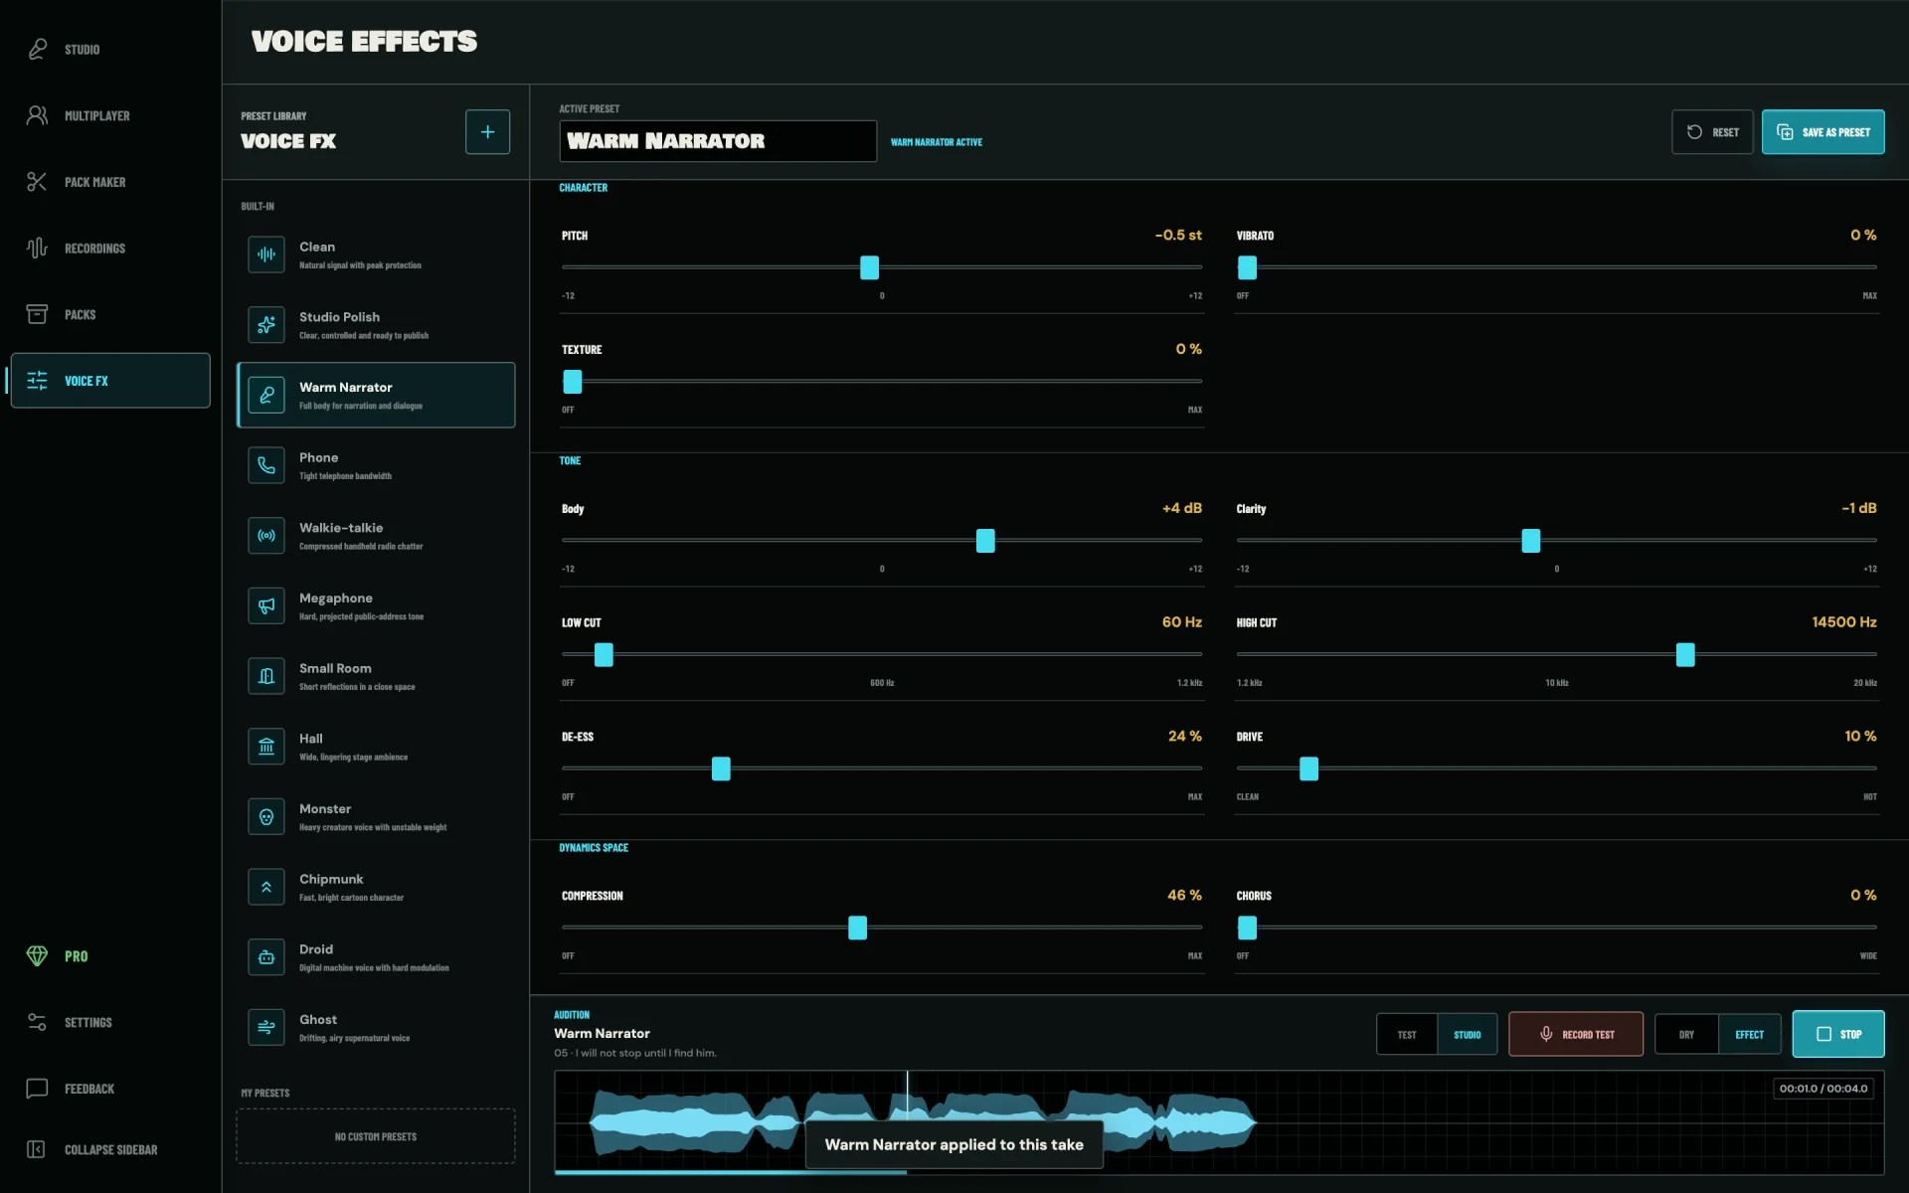
Task: Click the High Cut slider handle
Action: 1685,654
